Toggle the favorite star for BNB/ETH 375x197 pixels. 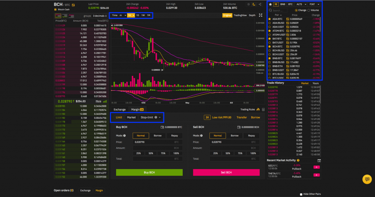pyautogui.click(x=270, y=66)
